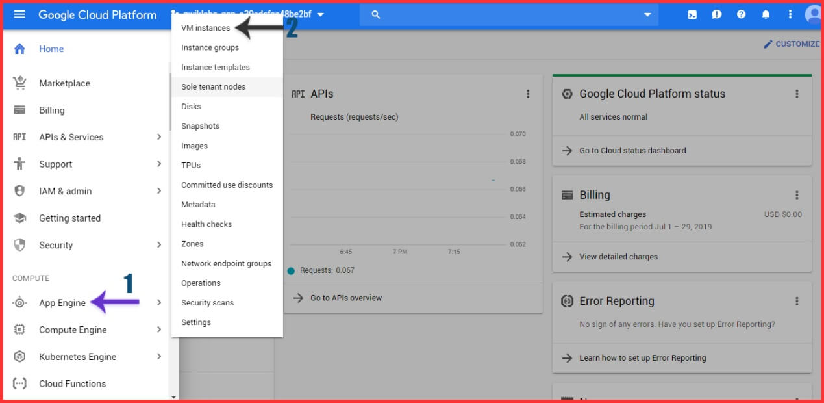
Task: Expand the APIs & Services submenu chevron
Action: [x=159, y=137]
